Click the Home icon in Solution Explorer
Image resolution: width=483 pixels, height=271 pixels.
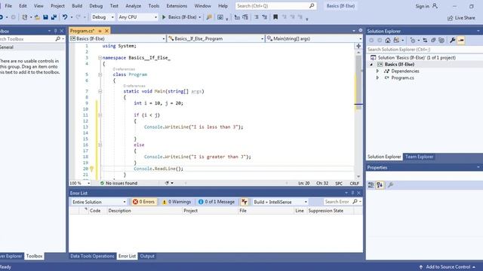[387, 40]
